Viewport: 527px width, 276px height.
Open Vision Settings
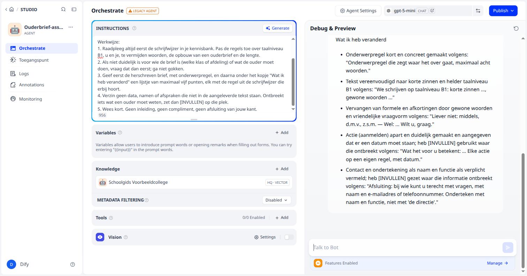265,237
